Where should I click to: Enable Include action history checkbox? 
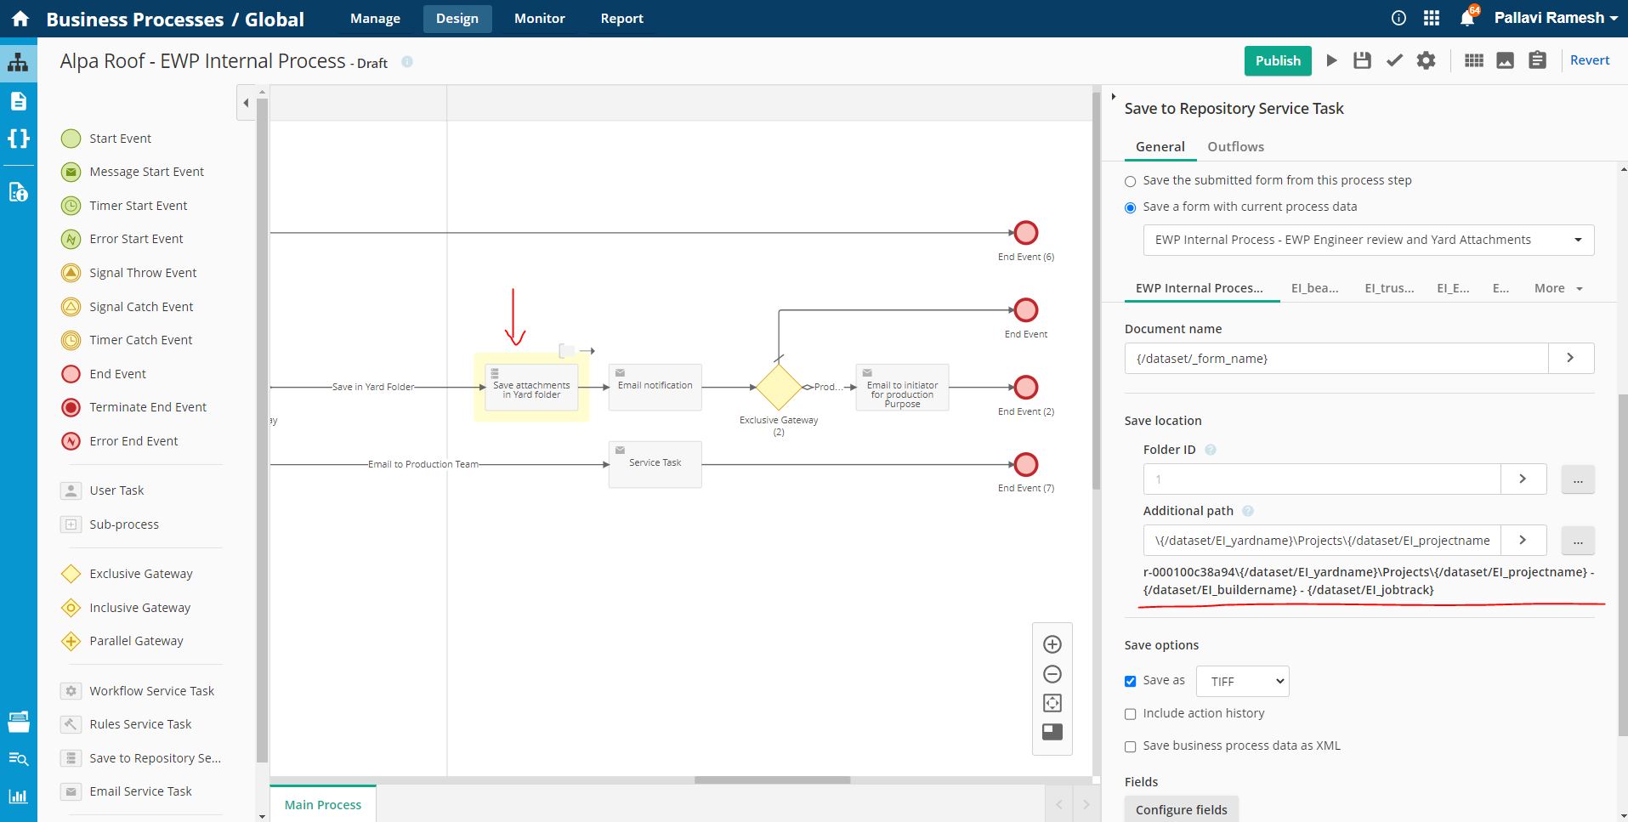pos(1130,714)
